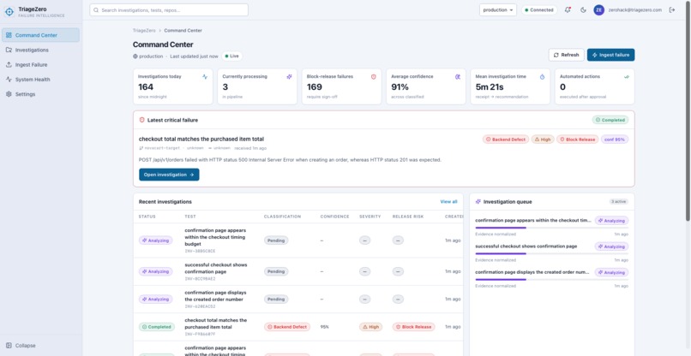The width and height of the screenshot is (691, 356).
Task: Click the queue item 'successful checkout shows confirmation page'
Action: coord(552,252)
